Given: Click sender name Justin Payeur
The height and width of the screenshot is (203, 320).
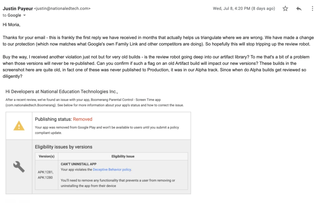Looking at the screenshot, I should click(17, 8).
